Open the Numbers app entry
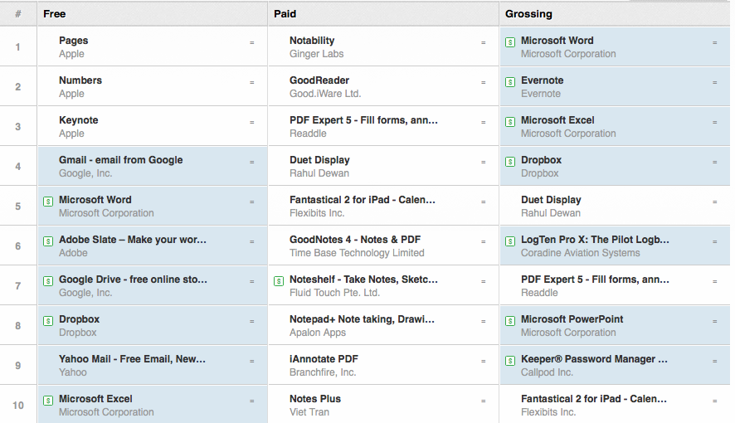The height and width of the screenshot is (423, 735). pos(80,80)
